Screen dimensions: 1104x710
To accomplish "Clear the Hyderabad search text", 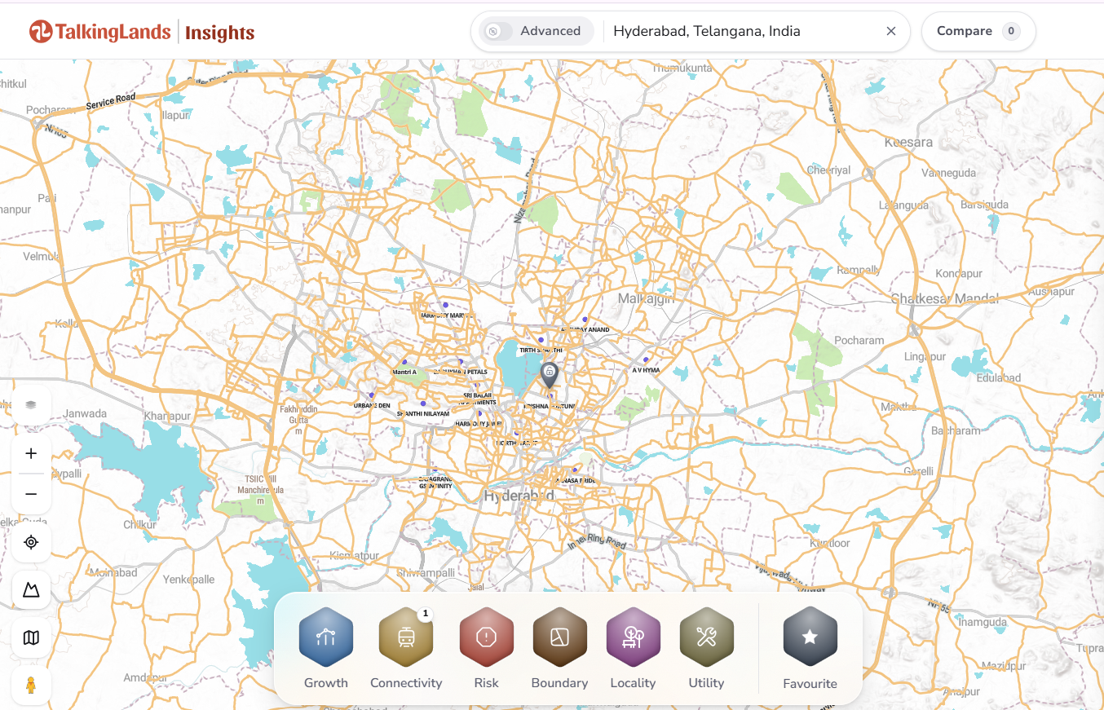I will pyautogui.click(x=891, y=31).
